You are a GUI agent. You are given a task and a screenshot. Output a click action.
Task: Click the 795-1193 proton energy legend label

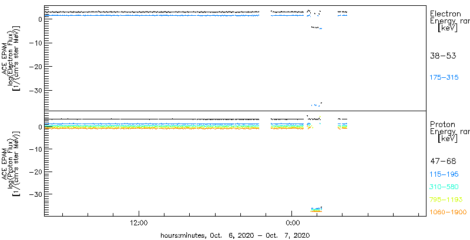click(446, 200)
